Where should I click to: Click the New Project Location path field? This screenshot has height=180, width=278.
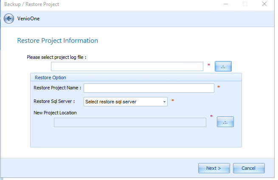[130, 122]
